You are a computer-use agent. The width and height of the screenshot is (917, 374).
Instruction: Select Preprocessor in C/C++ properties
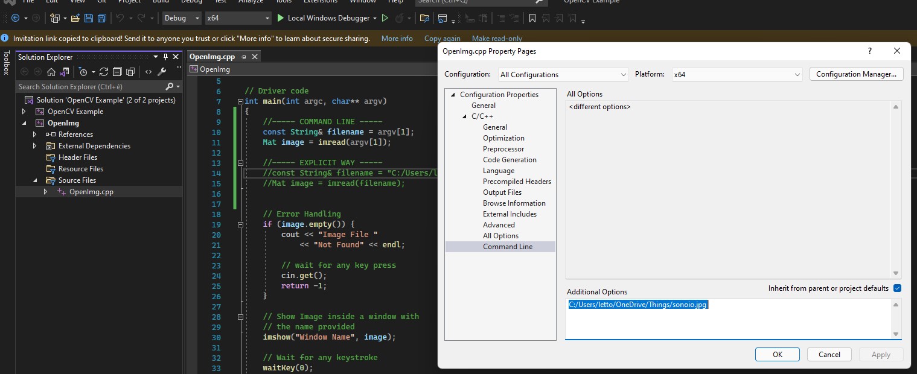pyautogui.click(x=503, y=149)
